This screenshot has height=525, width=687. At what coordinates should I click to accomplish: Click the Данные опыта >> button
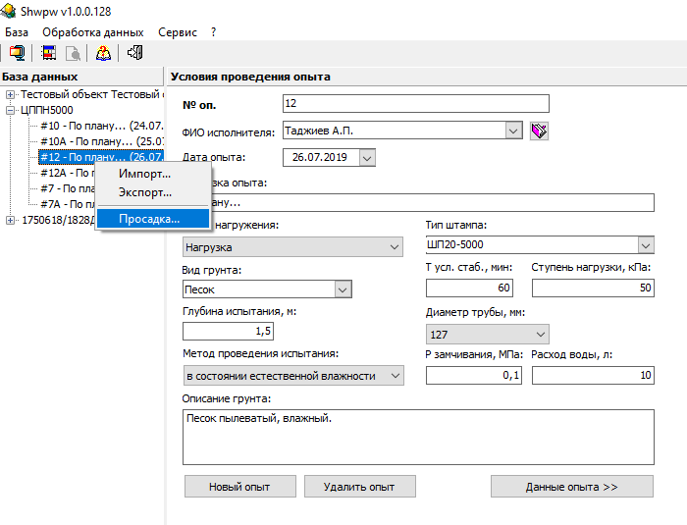pos(571,487)
